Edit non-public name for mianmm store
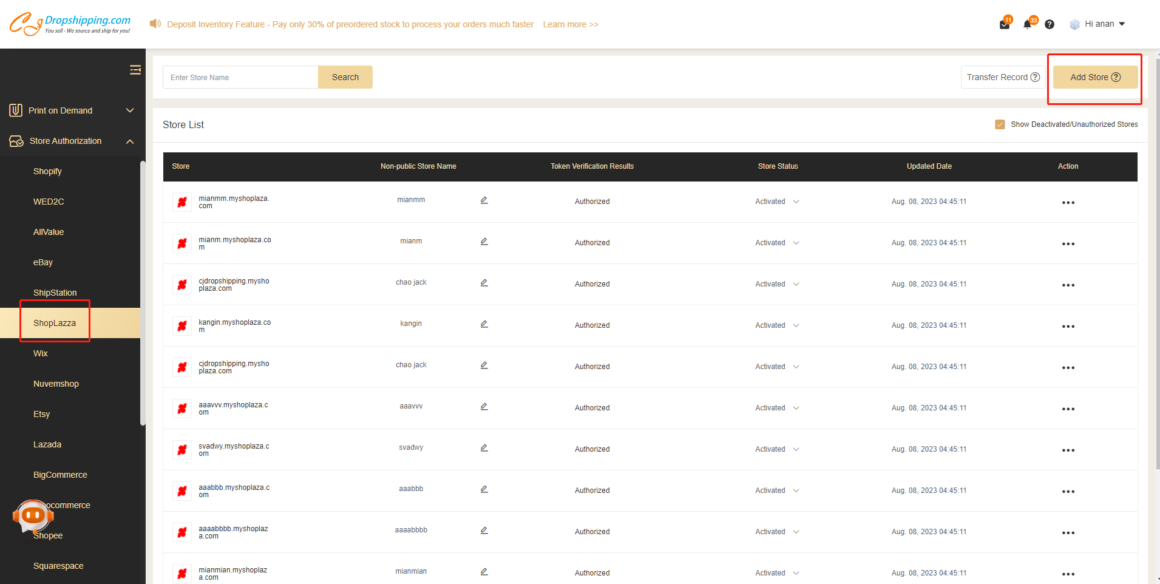 (484, 200)
